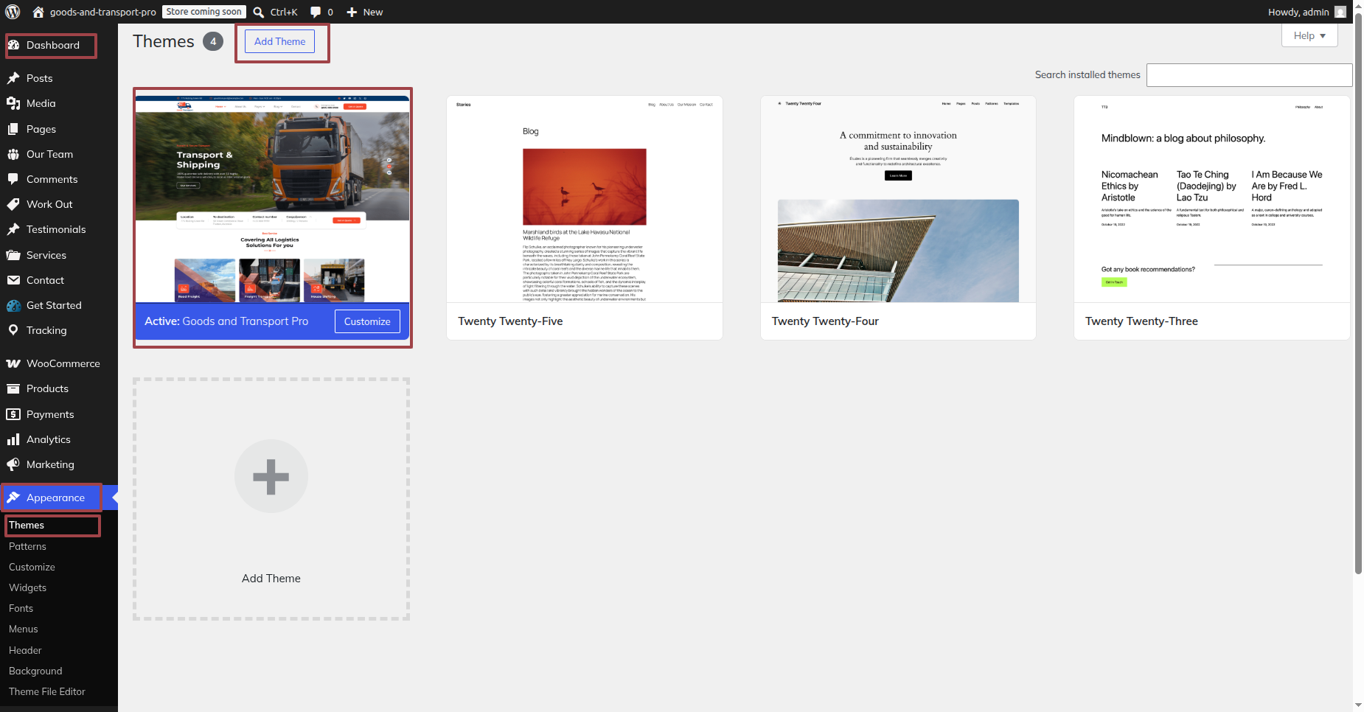Click the Comments speech bubble sidebar icon
Image resolution: width=1364 pixels, height=712 pixels.
(x=13, y=179)
